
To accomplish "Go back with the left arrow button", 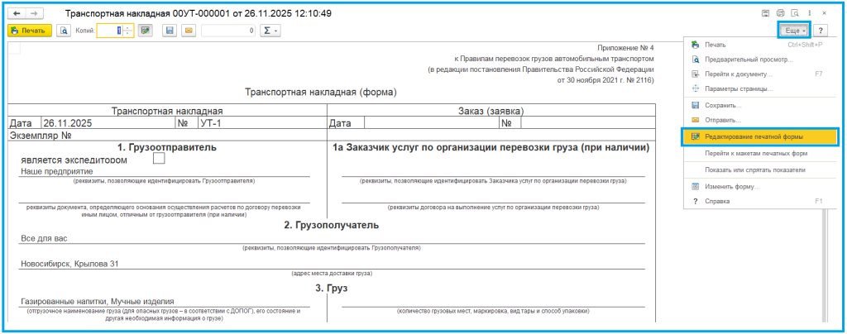I will click(17, 13).
